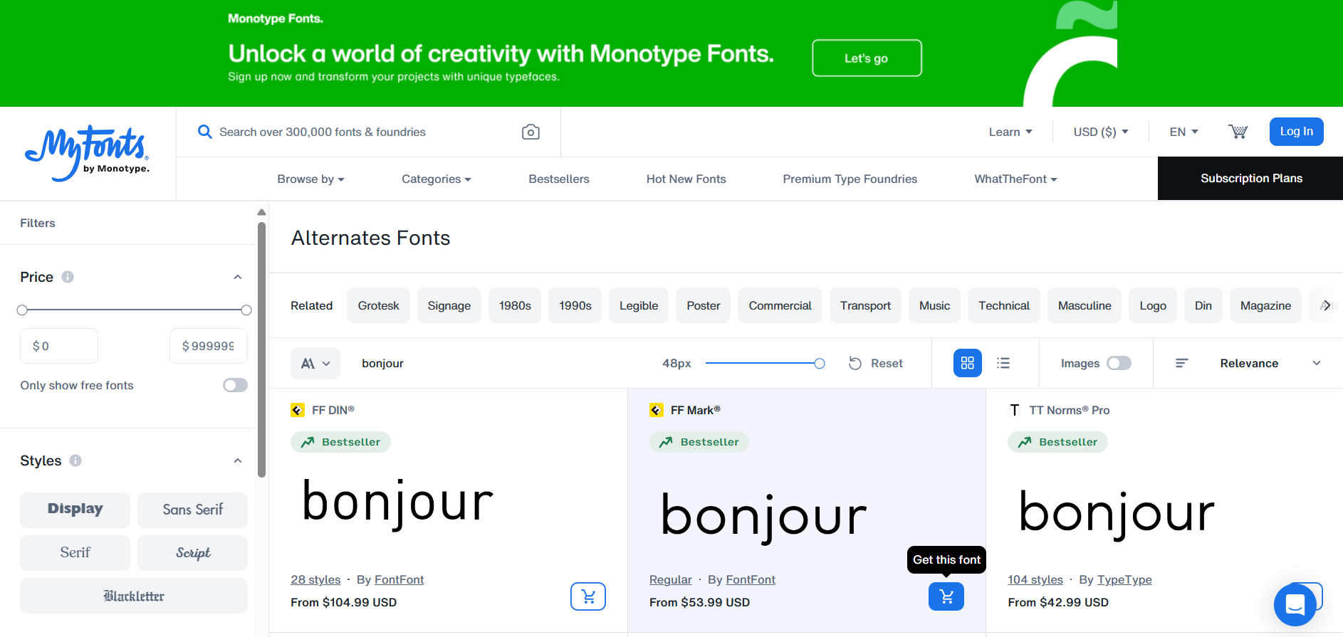Go to Hot New Fonts
This screenshot has width=1343, height=637.
tap(686, 179)
